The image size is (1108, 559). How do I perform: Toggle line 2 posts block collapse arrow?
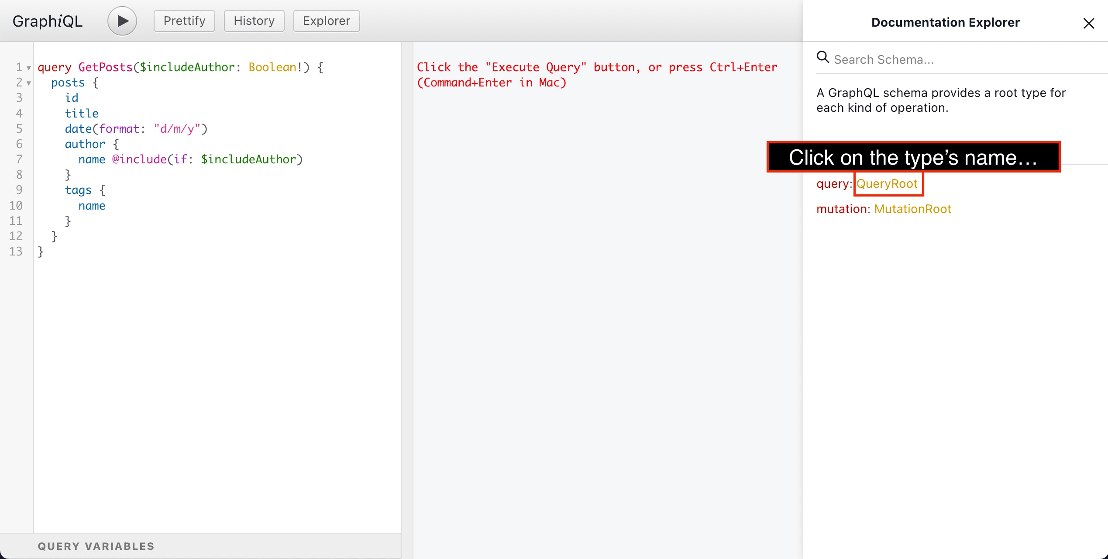(26, 83)
